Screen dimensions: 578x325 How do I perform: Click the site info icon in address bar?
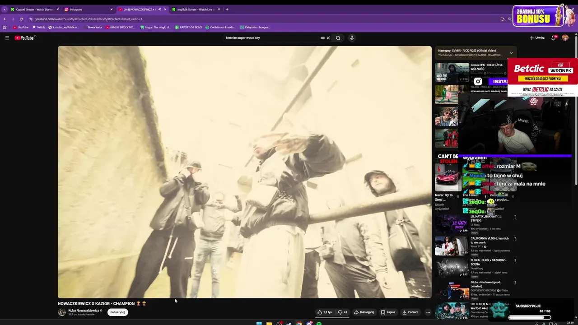click(31, 19)
